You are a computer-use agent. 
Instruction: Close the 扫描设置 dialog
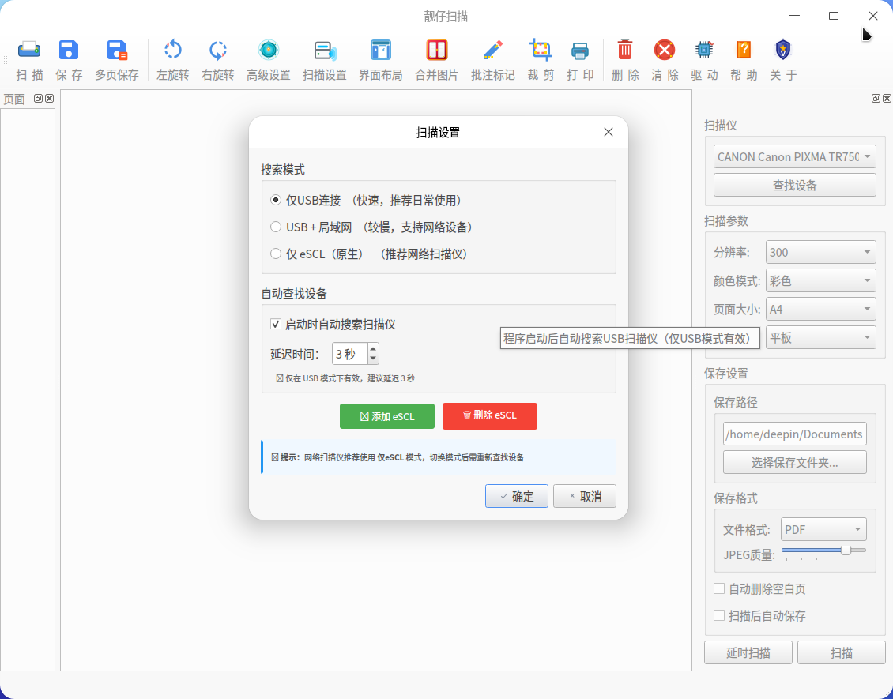click(x=609, y=132)
